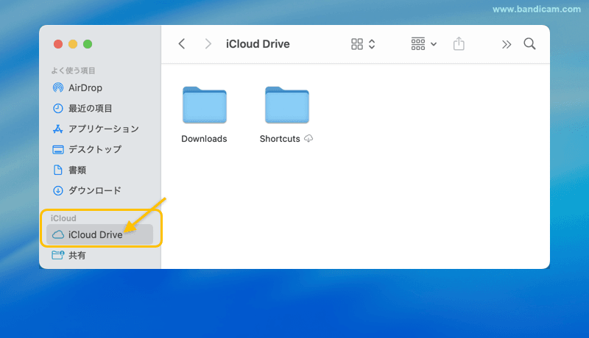Open 最近の項目 in the sidebar
This screenshot has width=589, height=338.
click(x=90, y=108)
